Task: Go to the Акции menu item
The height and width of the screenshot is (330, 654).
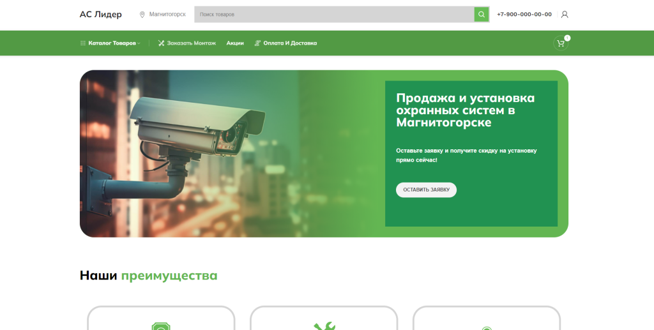Action: [x=235, y=43]
